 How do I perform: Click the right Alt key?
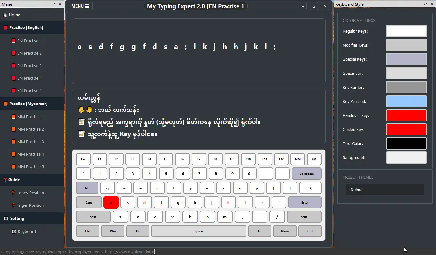point(259,231)
